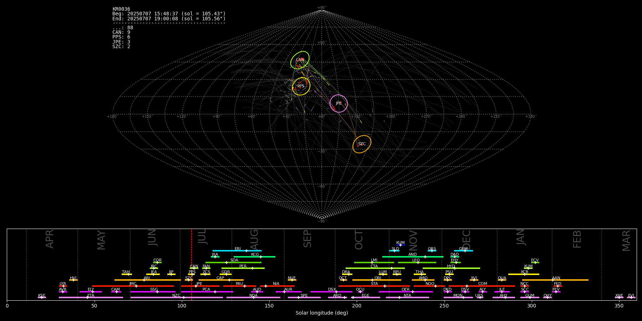This screenshot has height=321, width=642.
Task: Click the NZC shower label
Action: tap(177, 296)
